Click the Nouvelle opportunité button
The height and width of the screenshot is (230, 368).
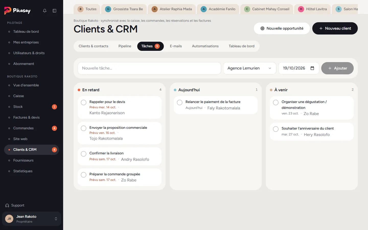pyautogui.click(x=282, y=28)
